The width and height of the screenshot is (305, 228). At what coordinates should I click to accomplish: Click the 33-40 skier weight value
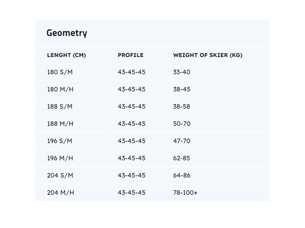(x=181, y=72)
